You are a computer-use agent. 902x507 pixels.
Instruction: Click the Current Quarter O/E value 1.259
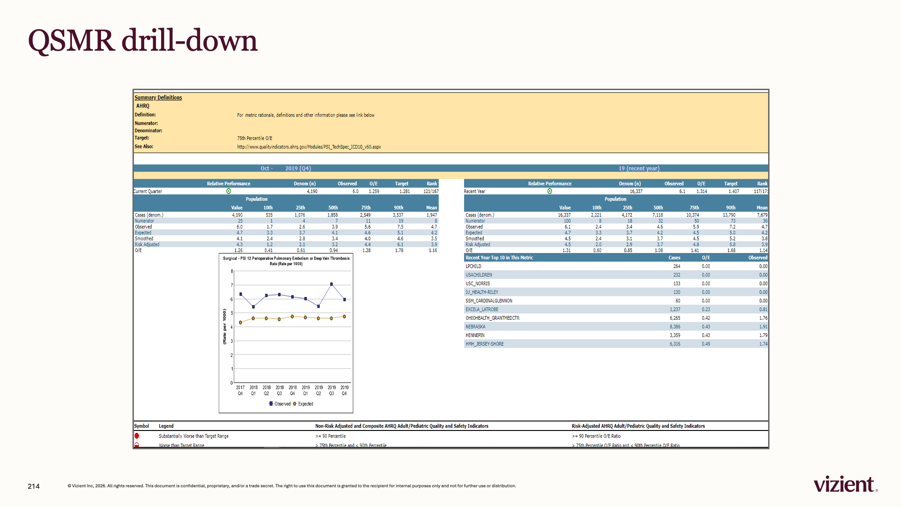(374, 192)
